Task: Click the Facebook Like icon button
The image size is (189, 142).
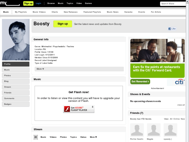Action: [172, 29]
